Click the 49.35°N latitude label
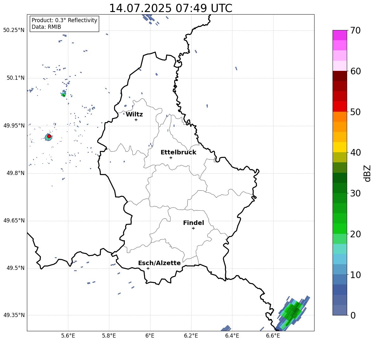This screenshot has height=342, width=375. [14, 315]
